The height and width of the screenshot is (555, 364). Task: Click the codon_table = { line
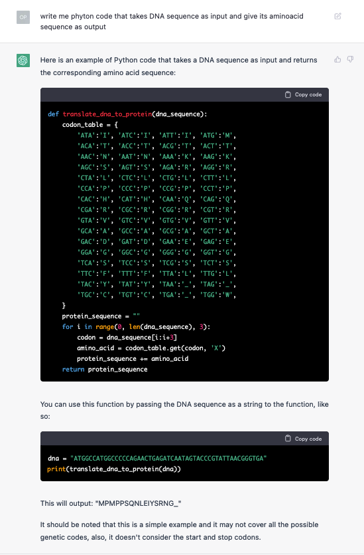pos(90,124)
